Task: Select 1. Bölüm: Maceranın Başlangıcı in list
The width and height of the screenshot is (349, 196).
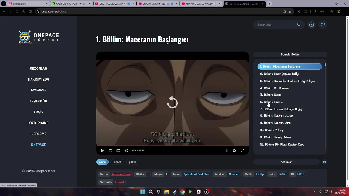Action: click(290, 66)
